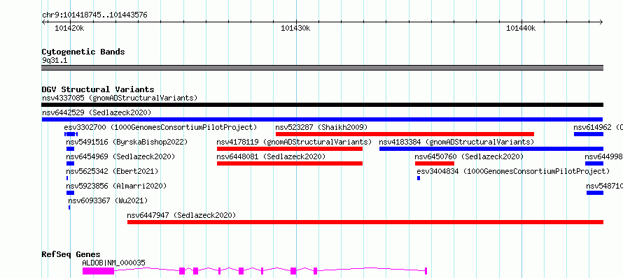The width and height of the screenshot is (623, 278).
Task: Open the ALDOB|NM_000035 gene label
Action: coord(113,263)
